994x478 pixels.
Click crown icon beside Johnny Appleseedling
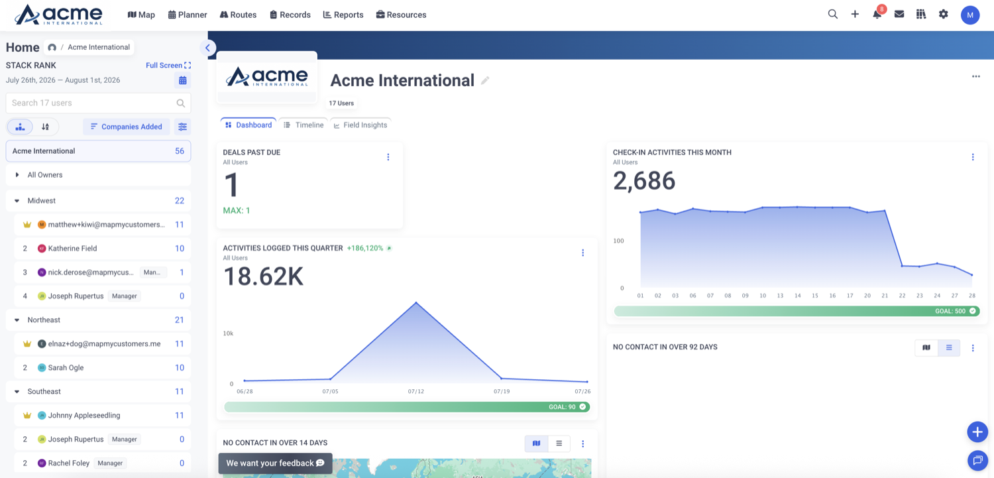(27, 415)
